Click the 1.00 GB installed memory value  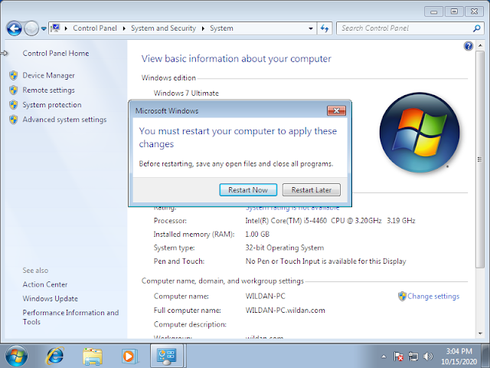click(x=257, y=235)
